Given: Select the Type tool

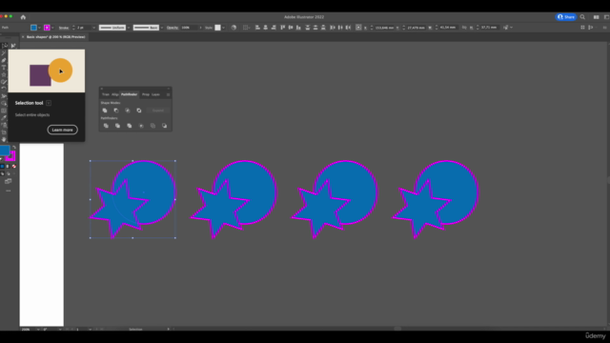Looking at the screenshot, I should click(x=4, y=68).
